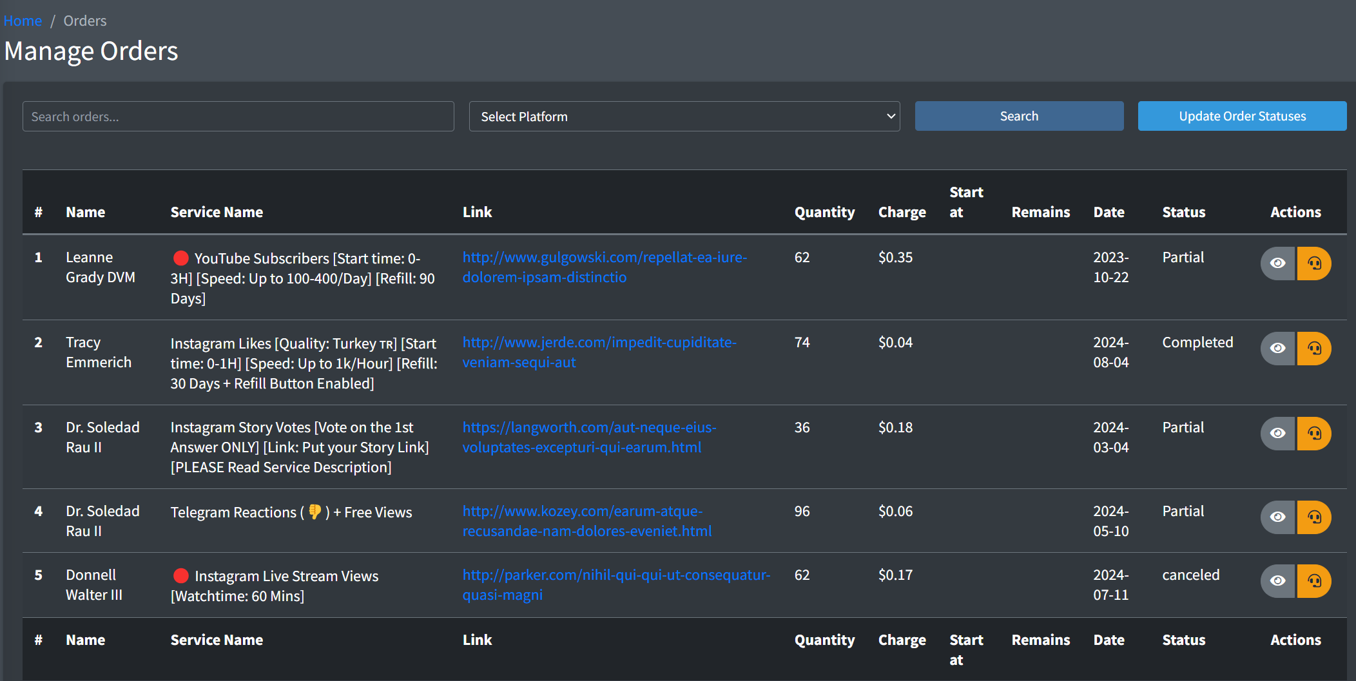Open the langworth.com order link

(589, 437)
